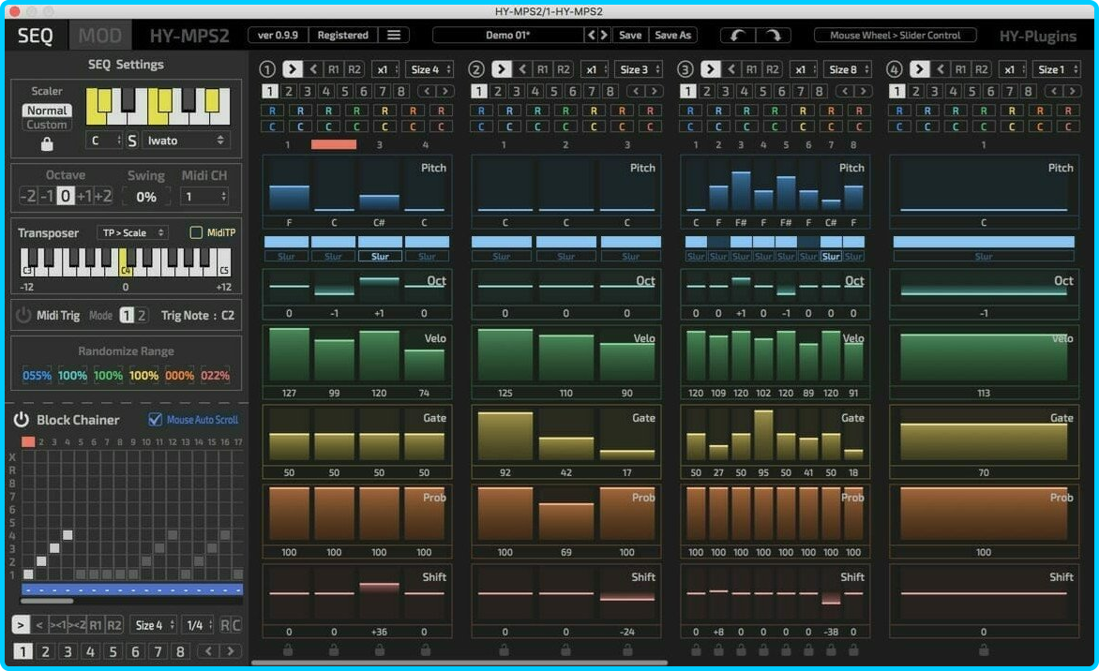Image resolution: width=1099 pixels, height=671 pixels.
Task: Toggle lock under sequencer 4 step
Action: (x=984, y=650)
